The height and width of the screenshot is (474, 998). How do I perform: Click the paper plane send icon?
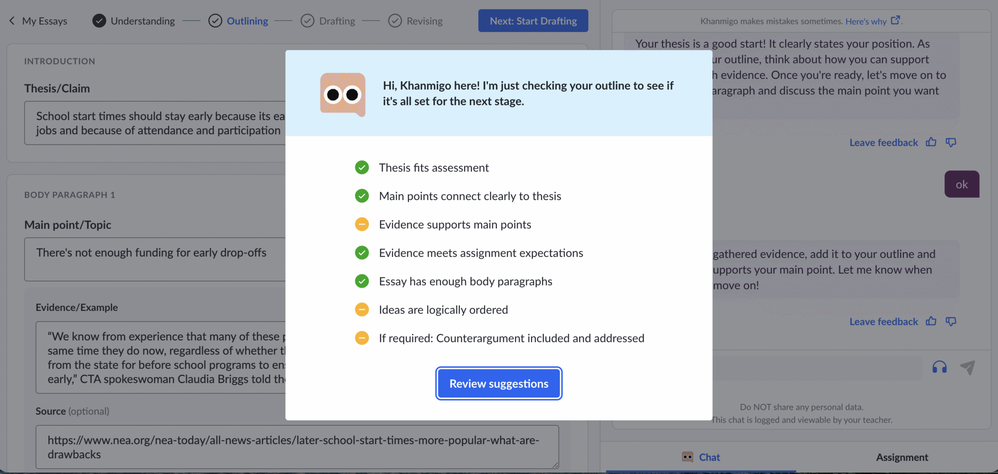(x=968, y=367)
